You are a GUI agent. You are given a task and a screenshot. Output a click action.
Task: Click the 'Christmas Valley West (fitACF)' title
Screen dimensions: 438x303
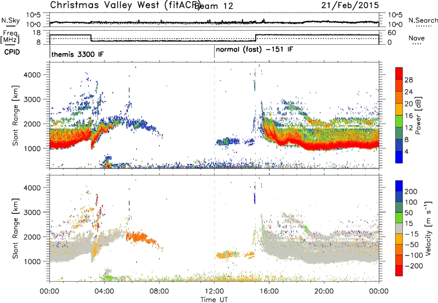(x=125, y=5)
